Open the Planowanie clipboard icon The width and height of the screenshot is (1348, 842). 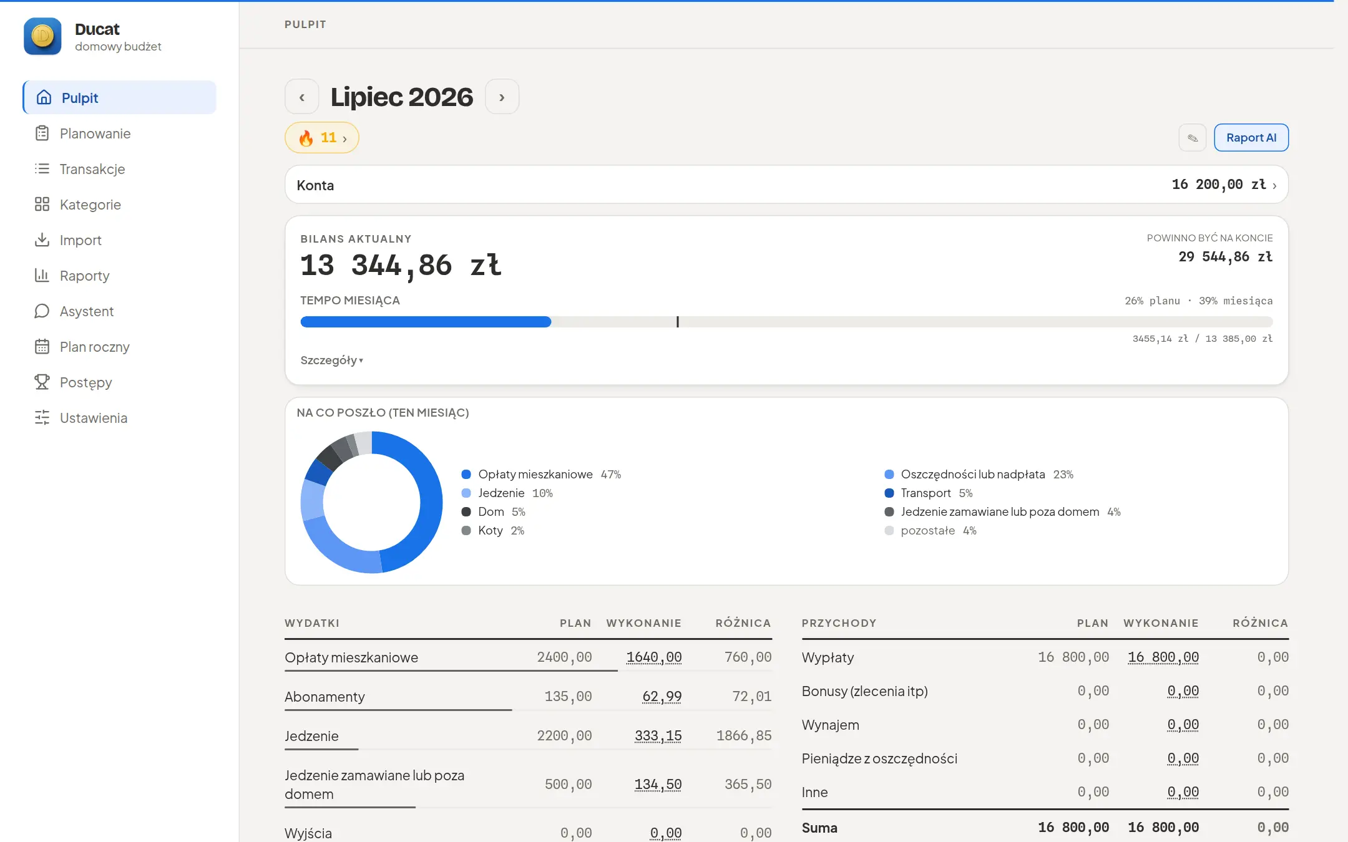[42, 133]
